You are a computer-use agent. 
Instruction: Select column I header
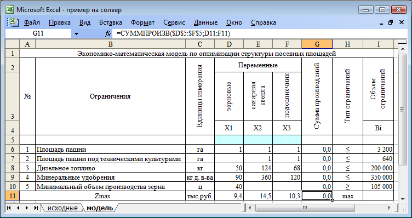[378, 44]
